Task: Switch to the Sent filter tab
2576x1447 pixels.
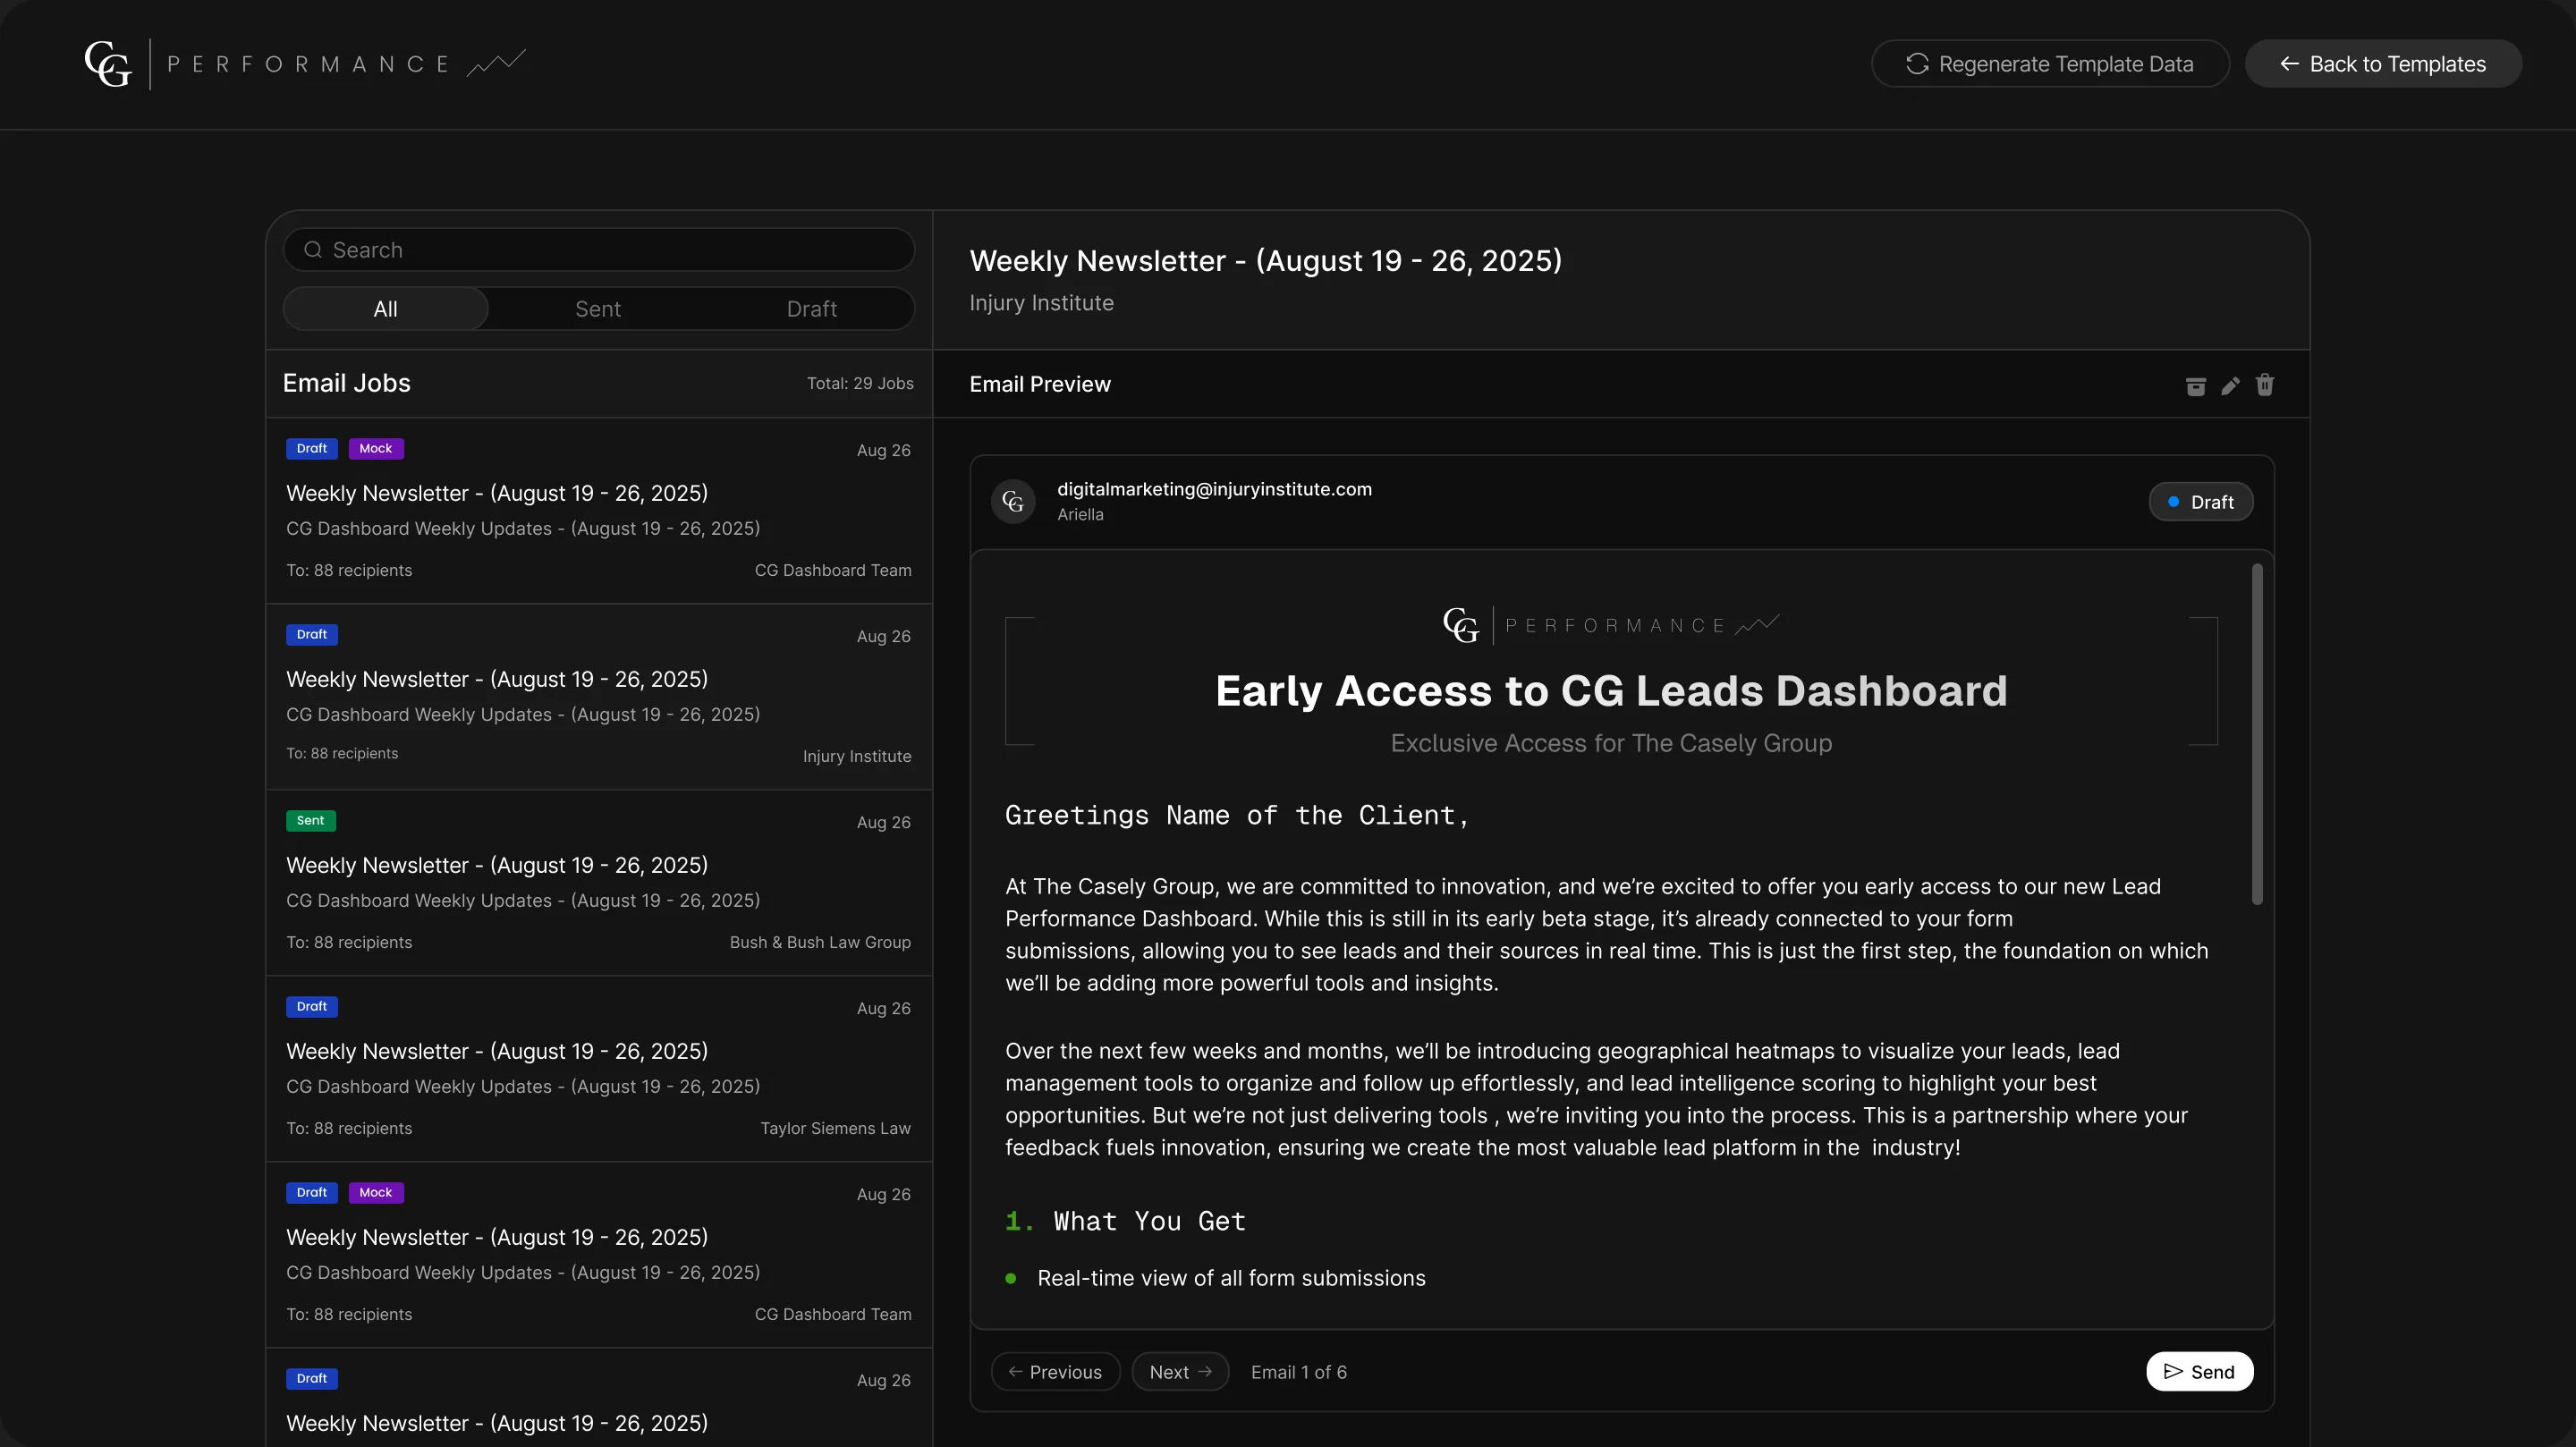Action: tap(598, 309)
